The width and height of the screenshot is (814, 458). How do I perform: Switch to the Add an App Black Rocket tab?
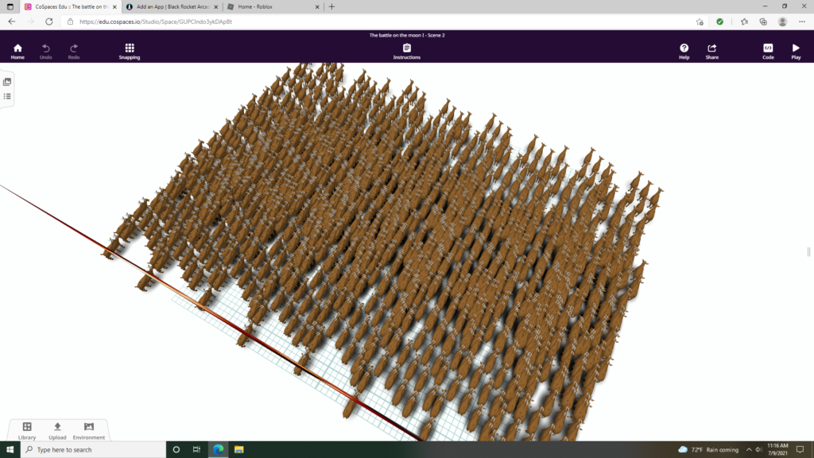tap(172, 6)
